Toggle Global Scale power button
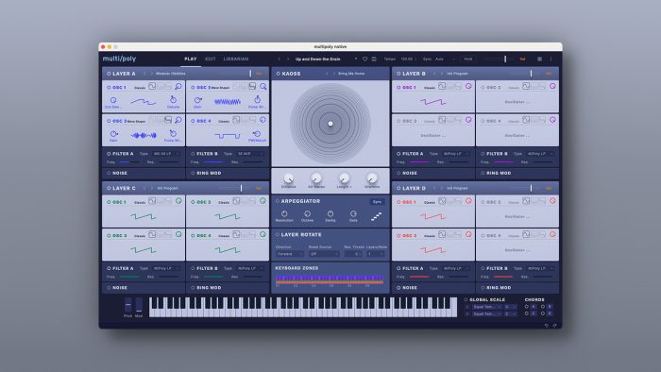 click(466, 299)
